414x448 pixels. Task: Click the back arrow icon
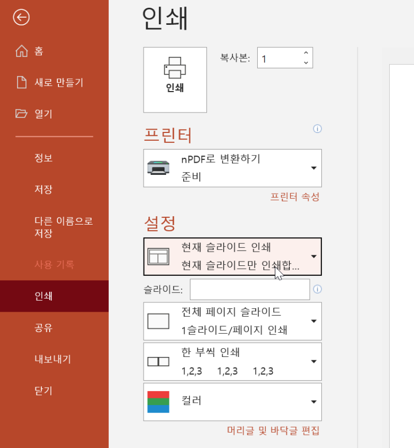(x=21, y=18)
